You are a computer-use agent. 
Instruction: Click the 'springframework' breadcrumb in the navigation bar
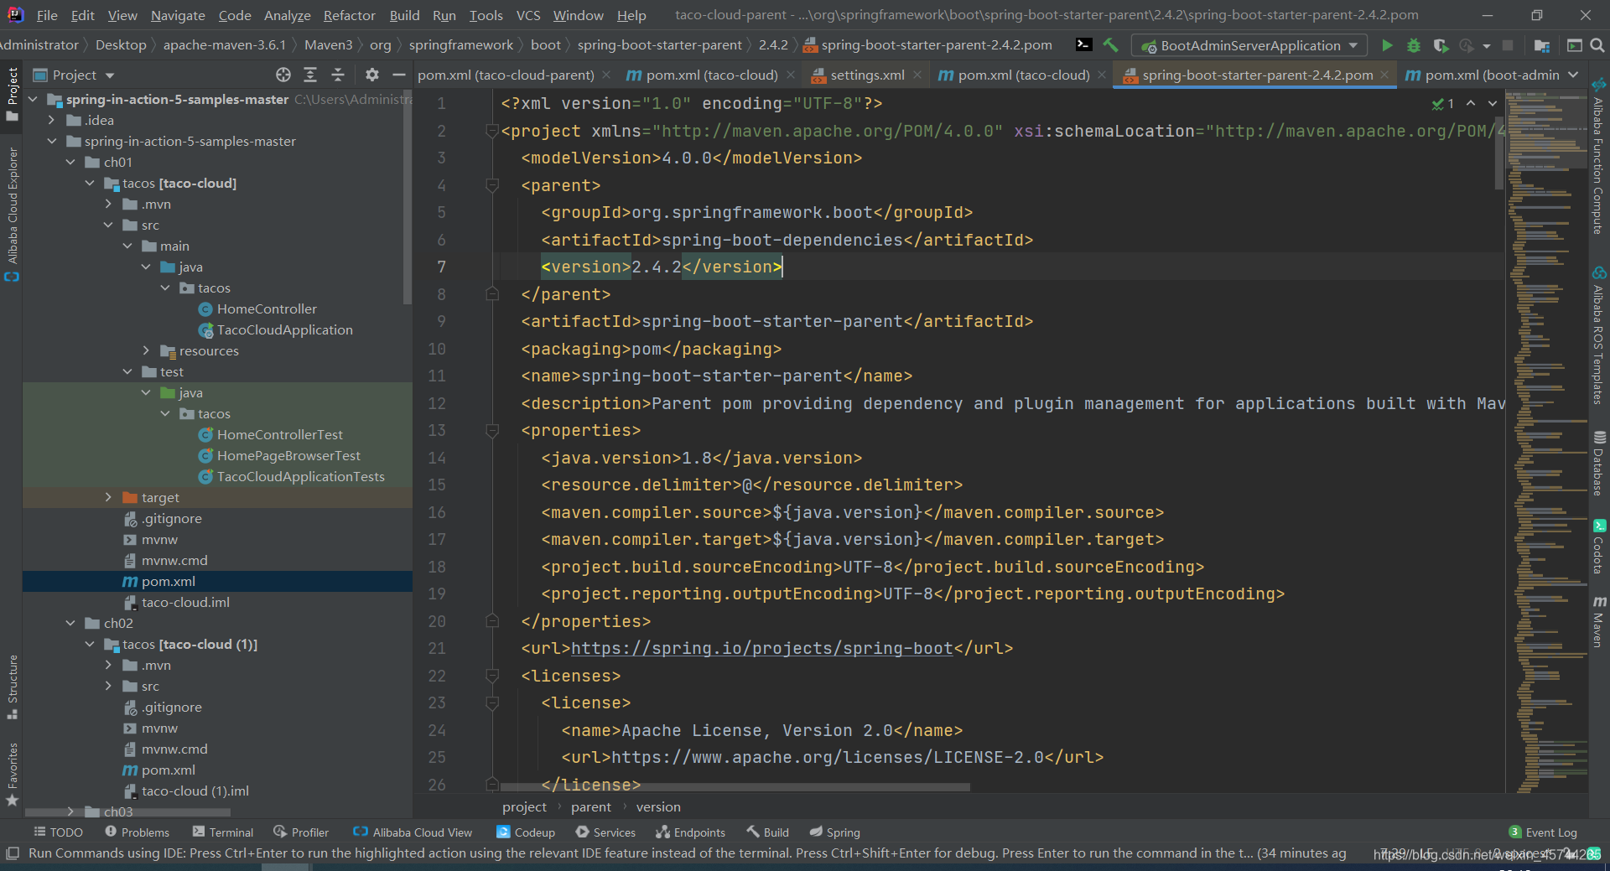pos(460,45)
